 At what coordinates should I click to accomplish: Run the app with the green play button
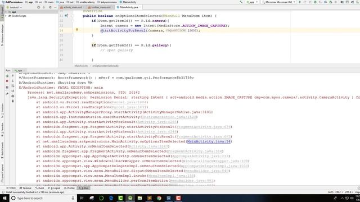tap(300, 2)
